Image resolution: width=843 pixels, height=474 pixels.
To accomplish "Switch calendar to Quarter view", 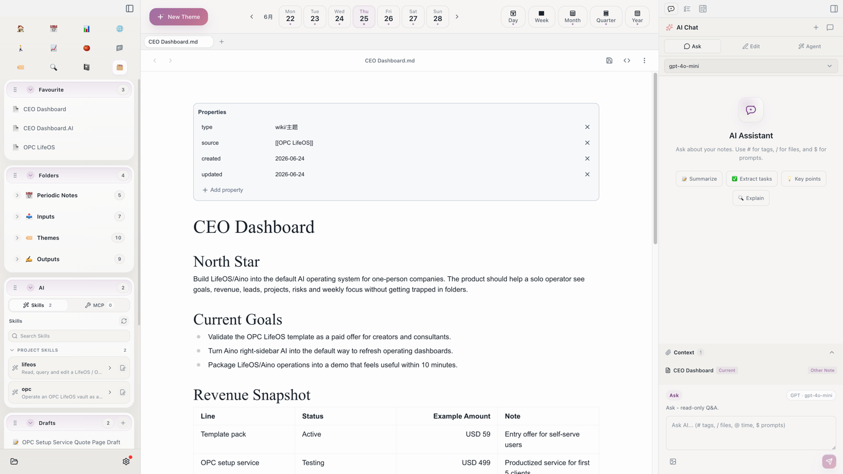I will tap(606, 17).
